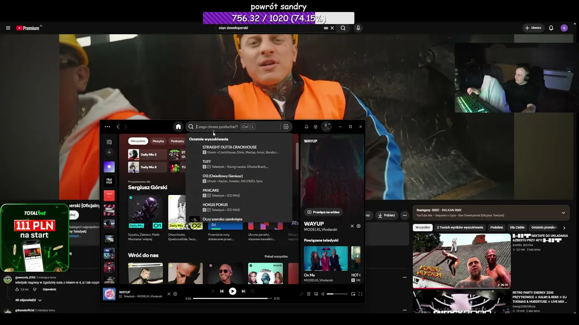Screen dimensions: 579x325
Task: Toggle repeat in Spotify player
Action: coord(252,291)
